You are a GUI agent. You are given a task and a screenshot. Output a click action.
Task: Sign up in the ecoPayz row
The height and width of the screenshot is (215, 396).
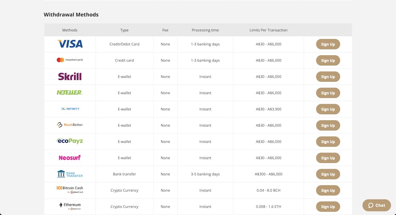coord(328,142)
